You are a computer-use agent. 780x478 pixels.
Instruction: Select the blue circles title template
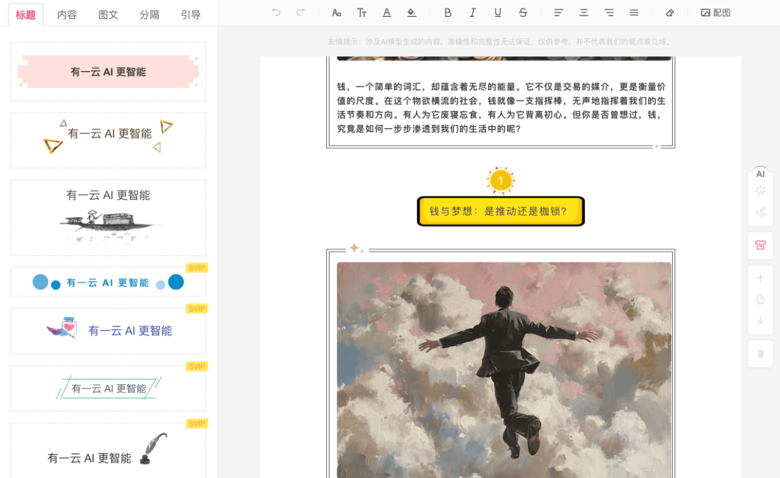click(108, 282)
